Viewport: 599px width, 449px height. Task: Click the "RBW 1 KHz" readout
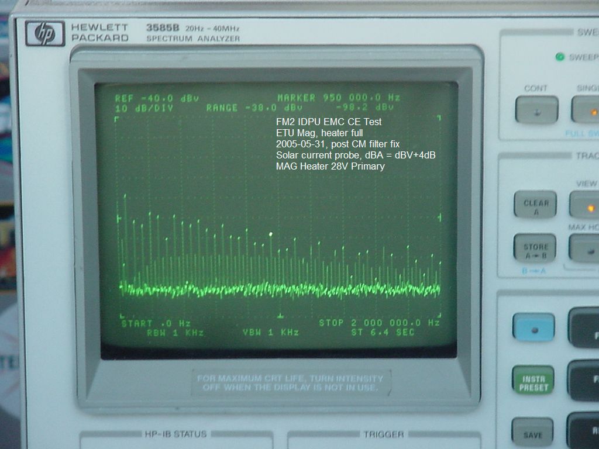click(x=175, y=333)
